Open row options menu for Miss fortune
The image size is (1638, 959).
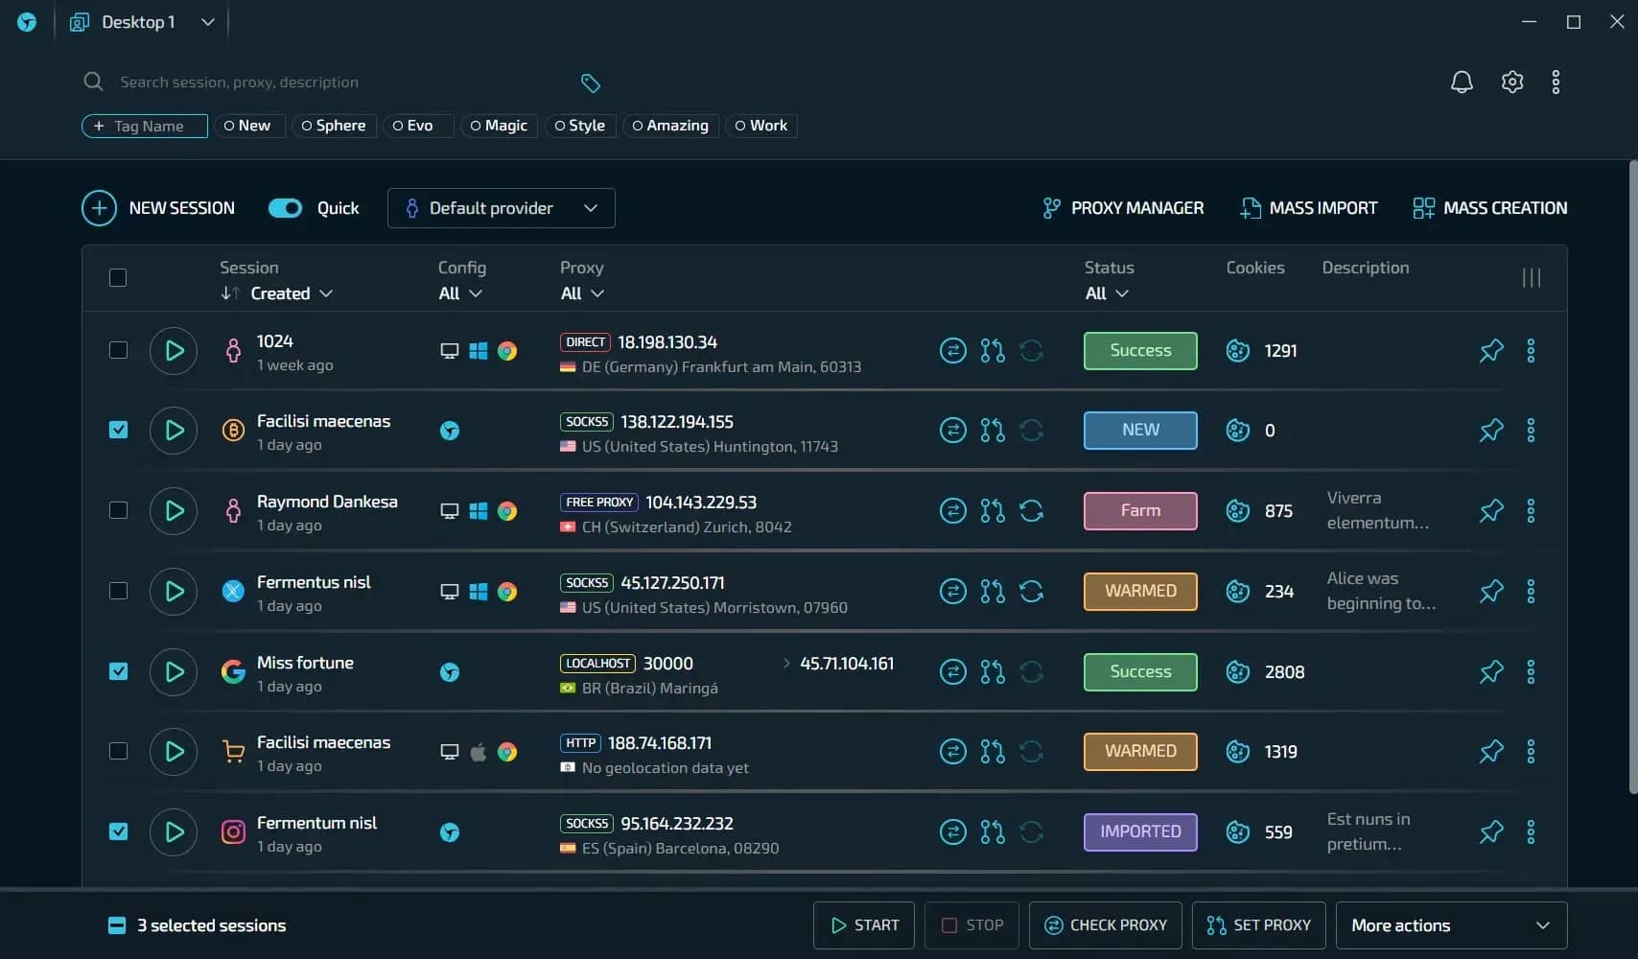click(x=1531, y=672)
